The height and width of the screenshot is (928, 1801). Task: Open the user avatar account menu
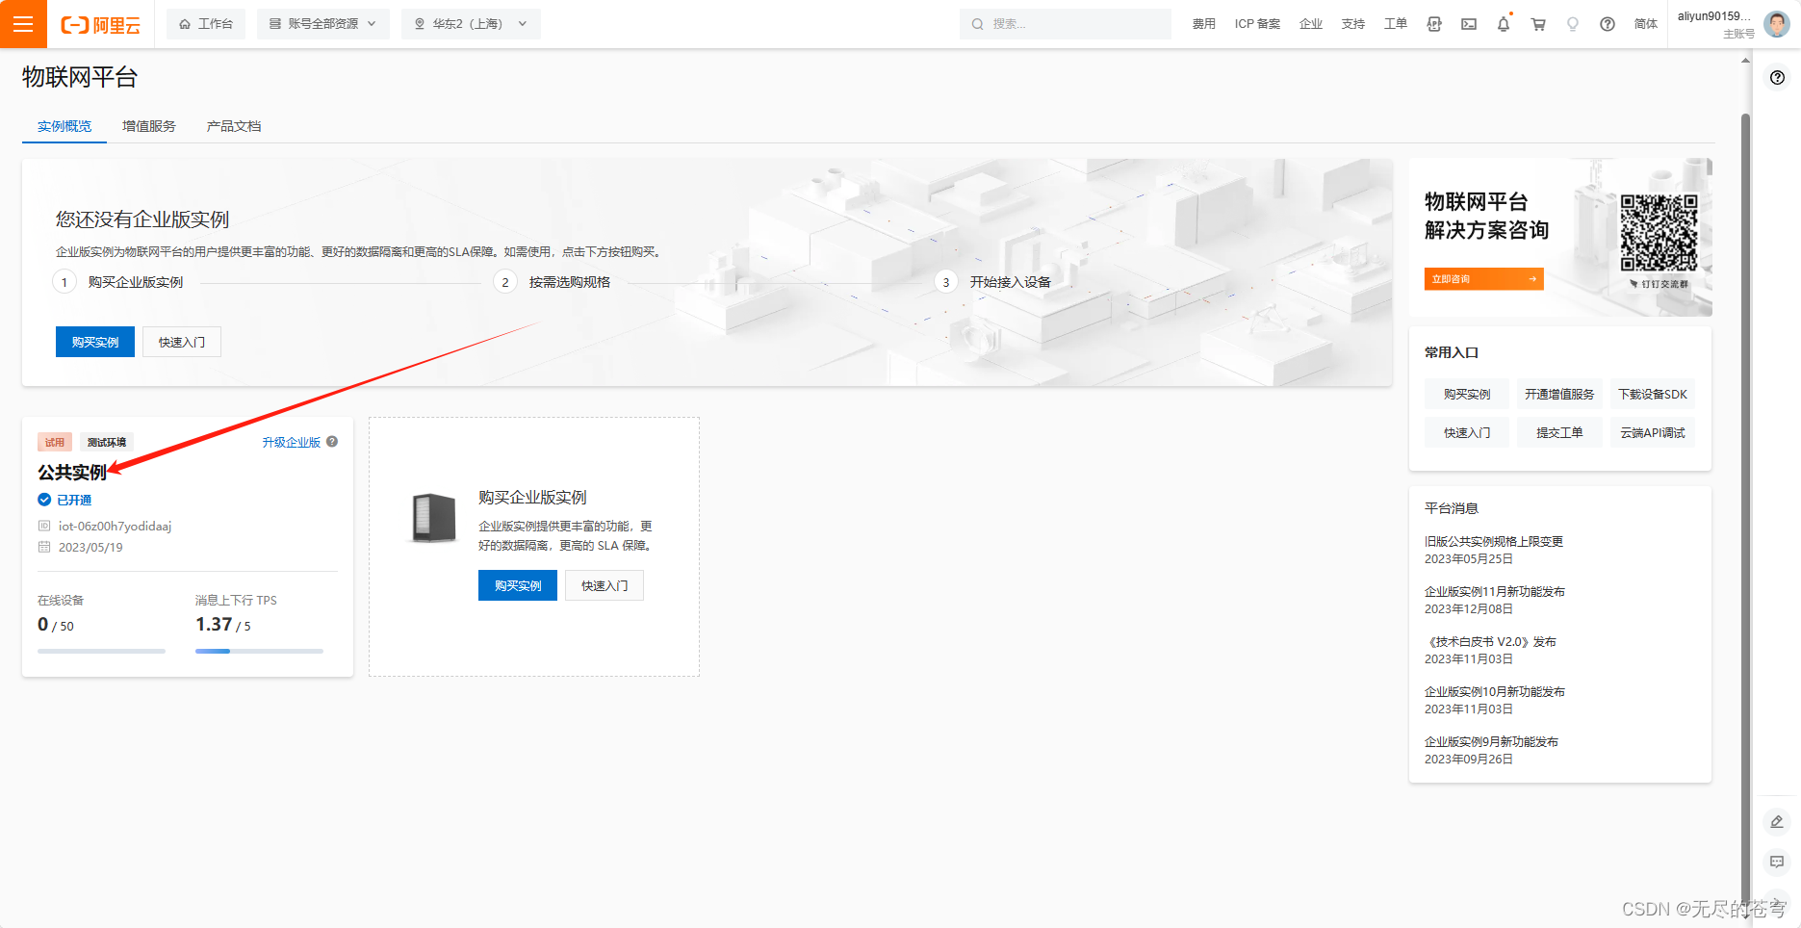click(1777, 24)
